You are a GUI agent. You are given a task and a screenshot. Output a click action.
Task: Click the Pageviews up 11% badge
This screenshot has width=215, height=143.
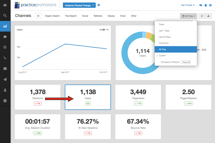click(x=138, y=103)
